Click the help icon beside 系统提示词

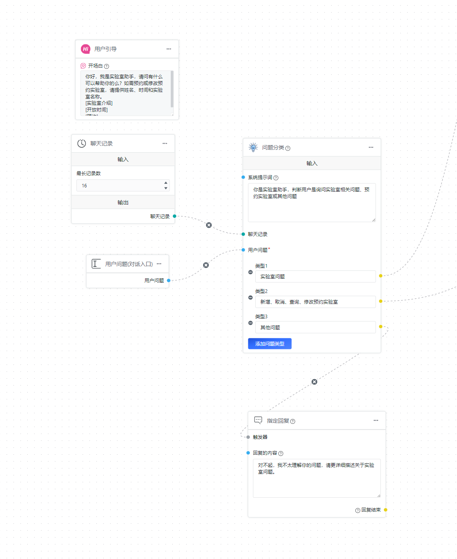pyautogui.click(x=276, y=178)
